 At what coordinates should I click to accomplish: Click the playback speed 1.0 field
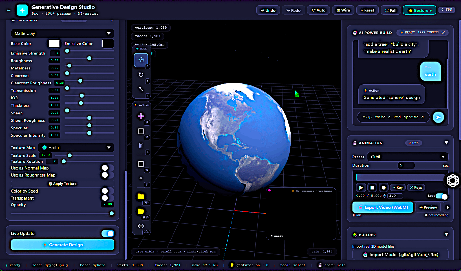(x=395, y=196)
